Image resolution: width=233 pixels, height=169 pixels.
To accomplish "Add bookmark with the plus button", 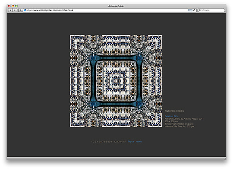I will (21, 10).
